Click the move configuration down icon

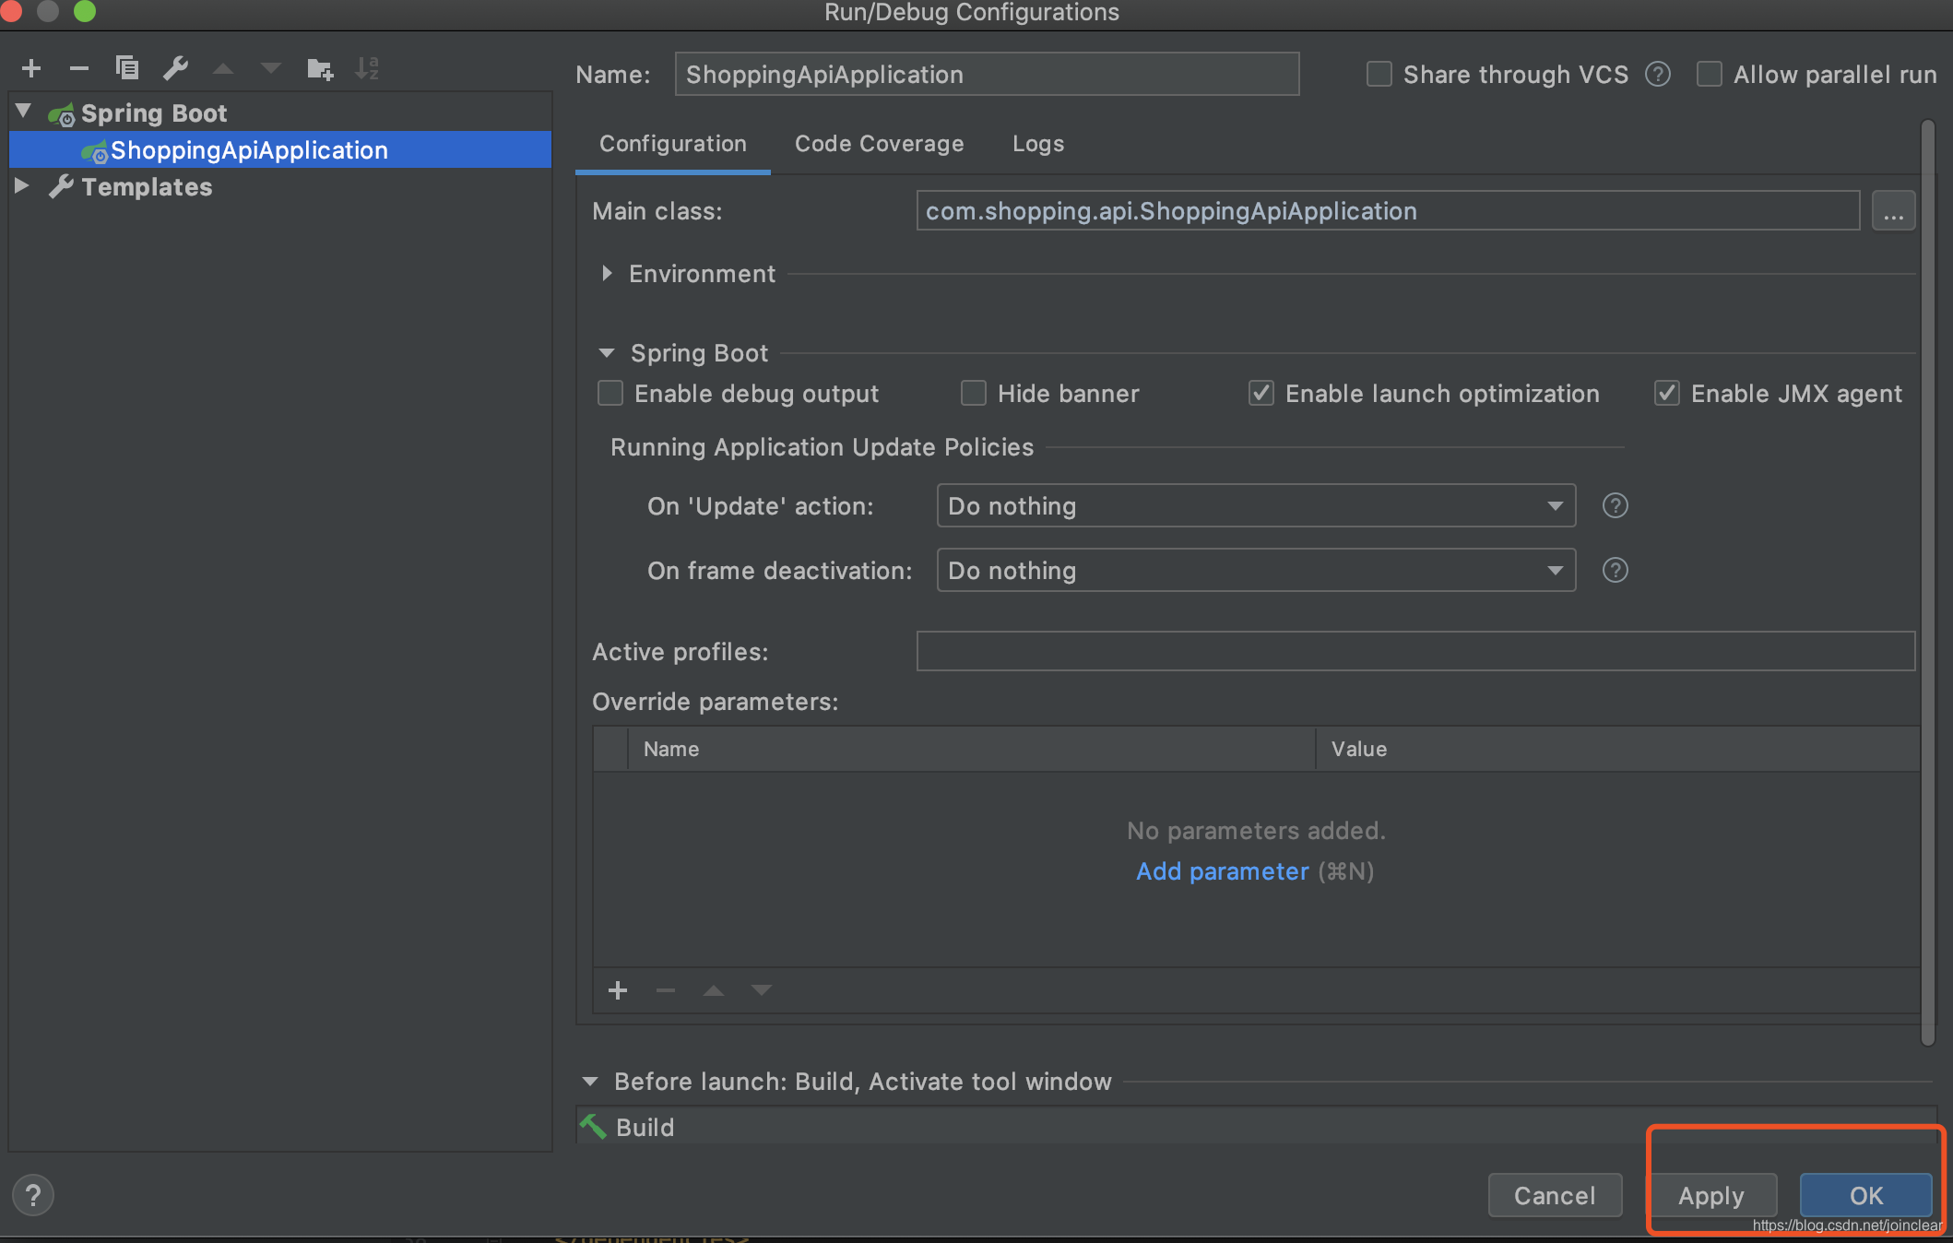pos(269,65)
